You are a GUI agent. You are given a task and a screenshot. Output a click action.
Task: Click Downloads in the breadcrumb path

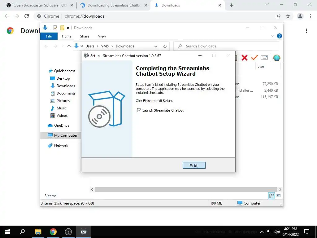pos(125,46)
